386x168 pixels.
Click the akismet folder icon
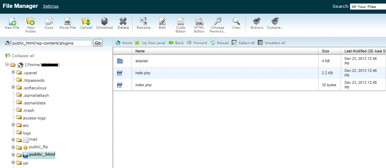click(120, 61)
